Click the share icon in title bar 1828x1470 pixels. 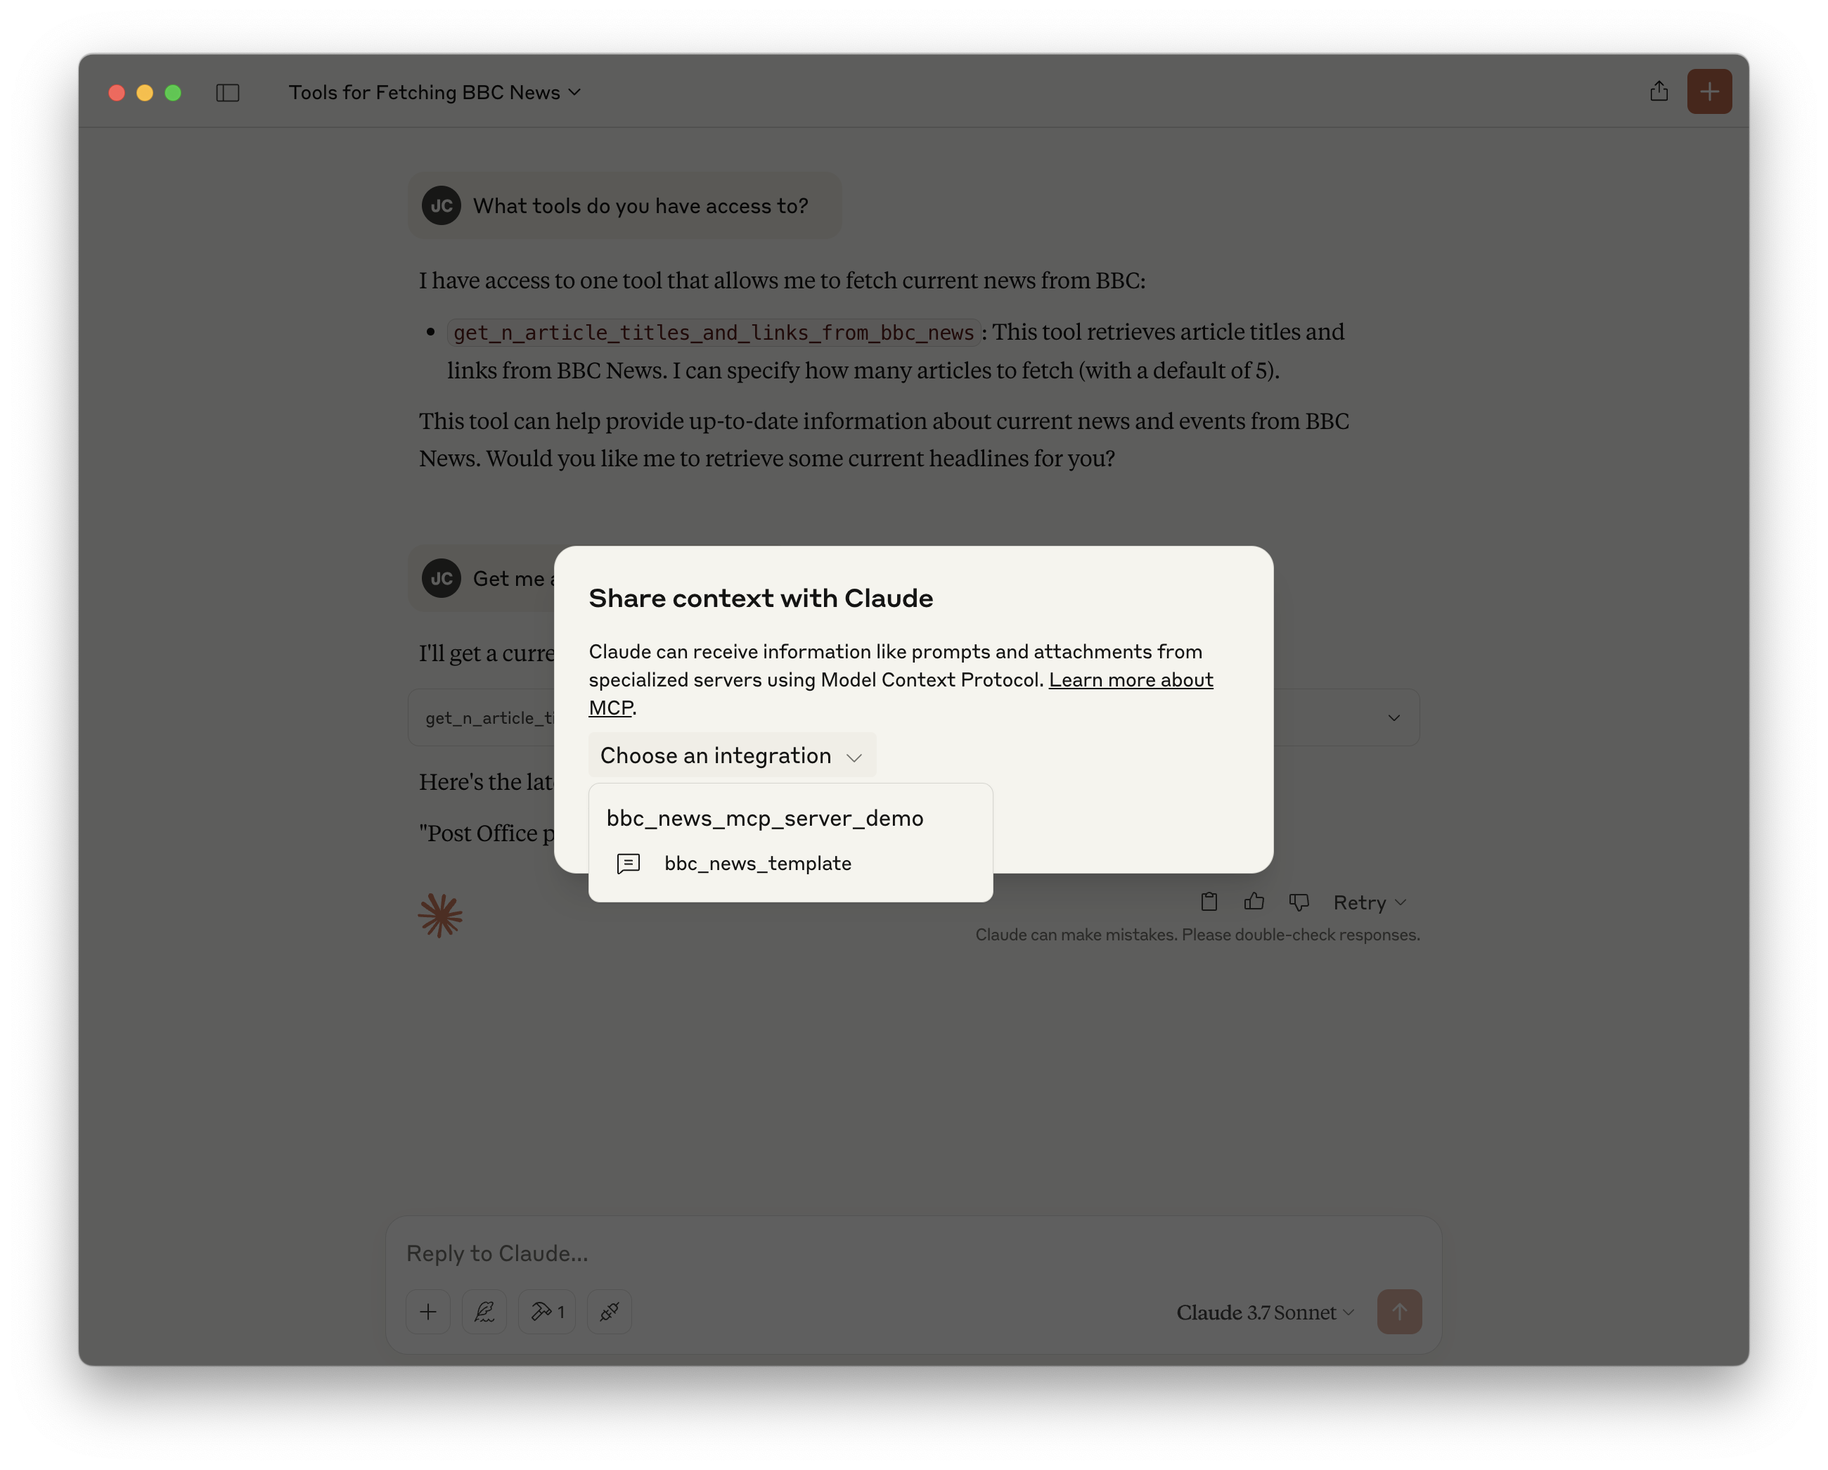[x=1659, y=91]
